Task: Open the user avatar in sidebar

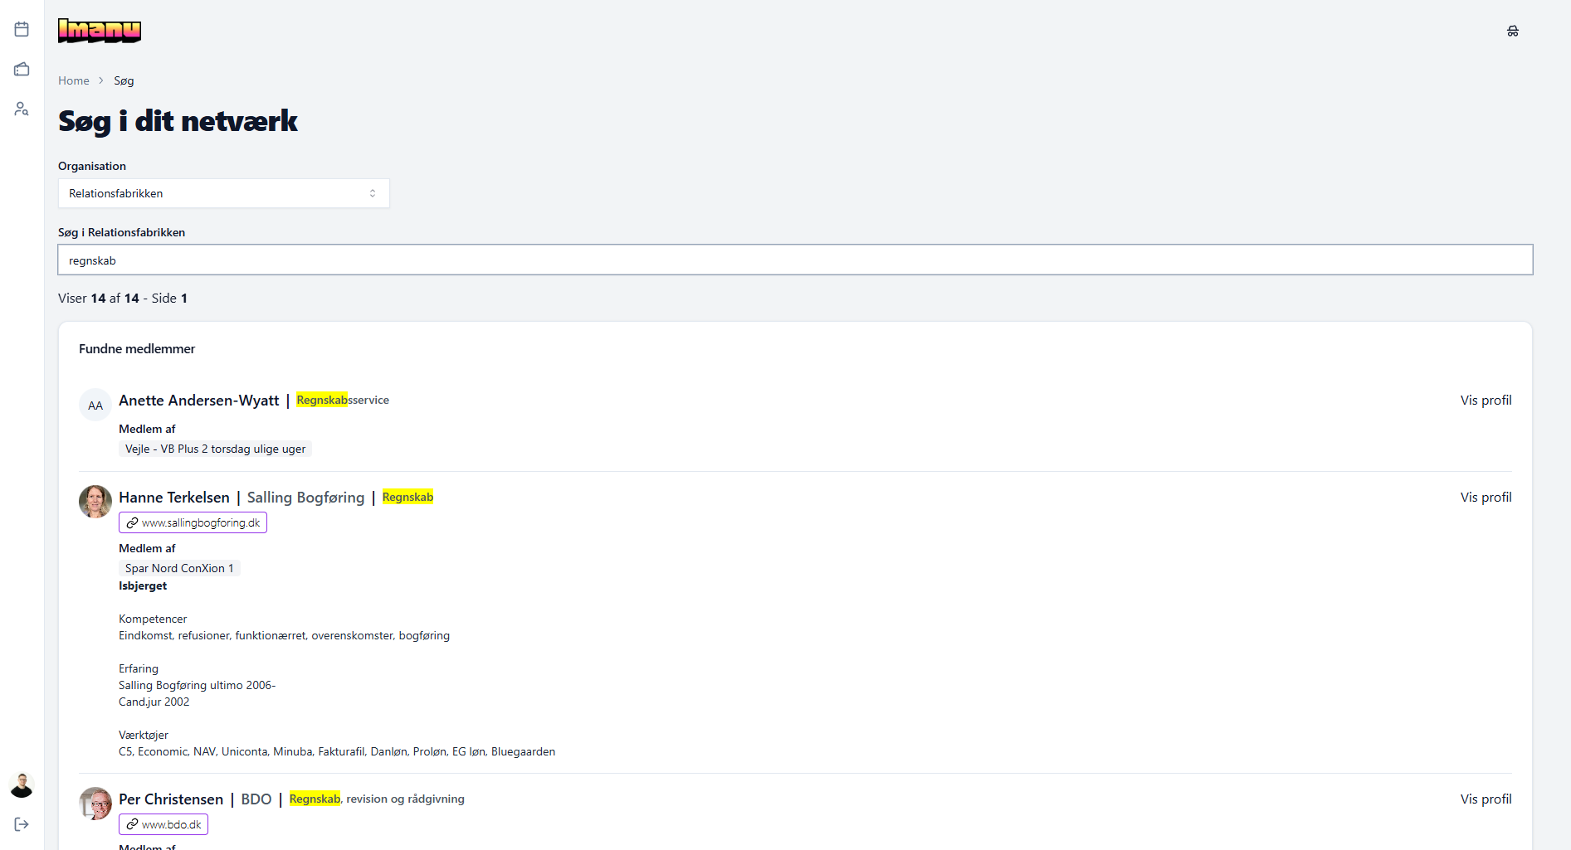Action: pyautogui.click(x=22, y=784)
